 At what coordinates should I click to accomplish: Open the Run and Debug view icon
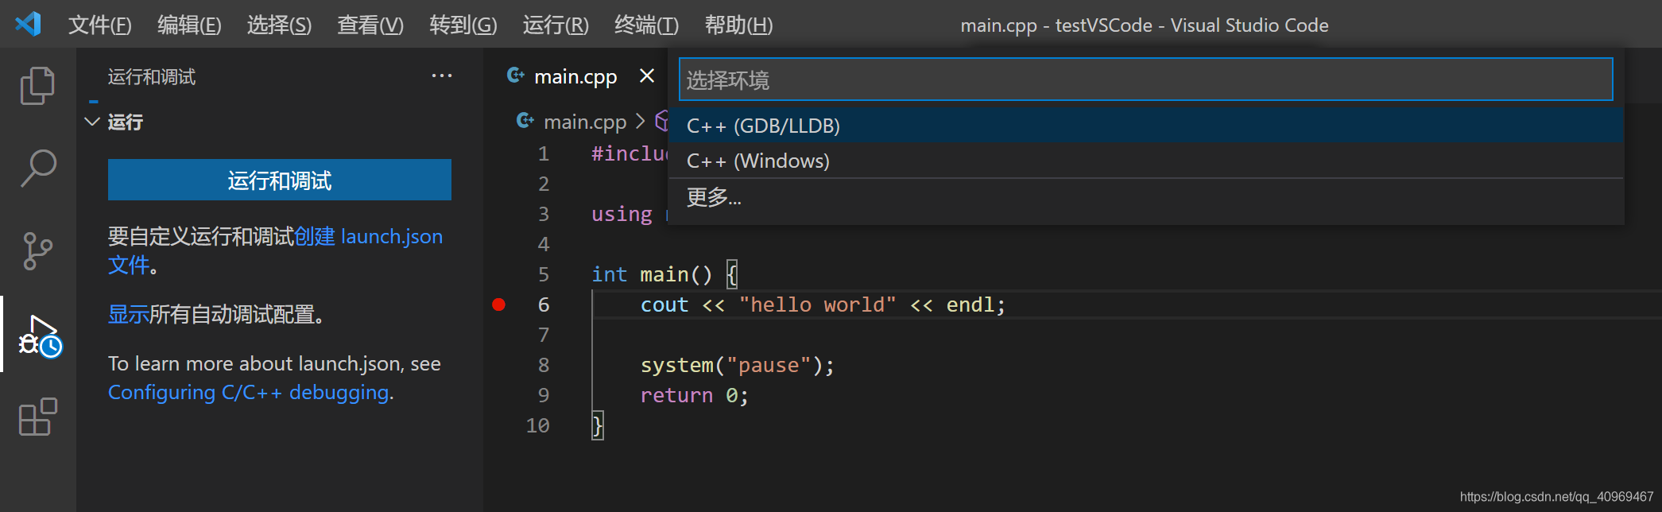(40, 336)
